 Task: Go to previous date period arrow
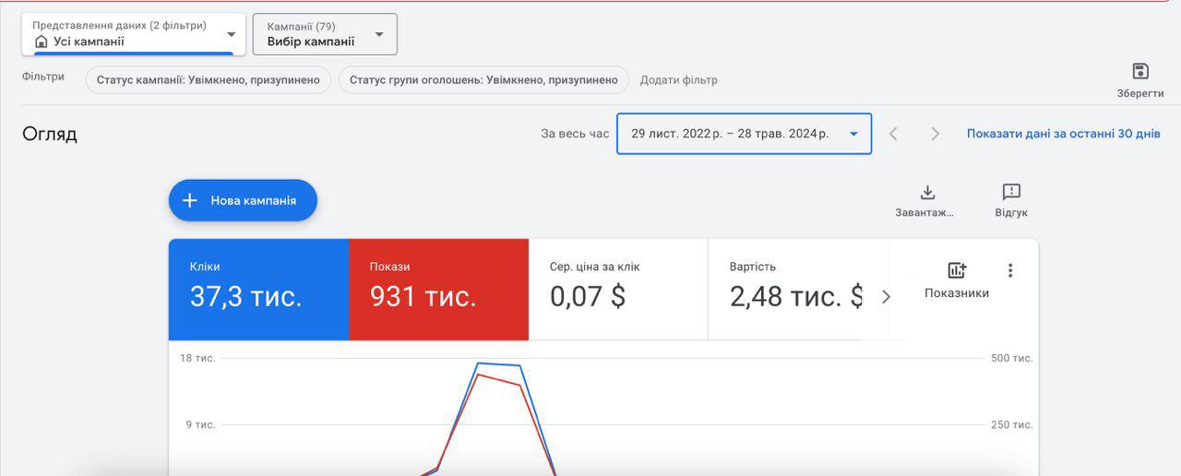pyautogui.click(x=893, y=134)
